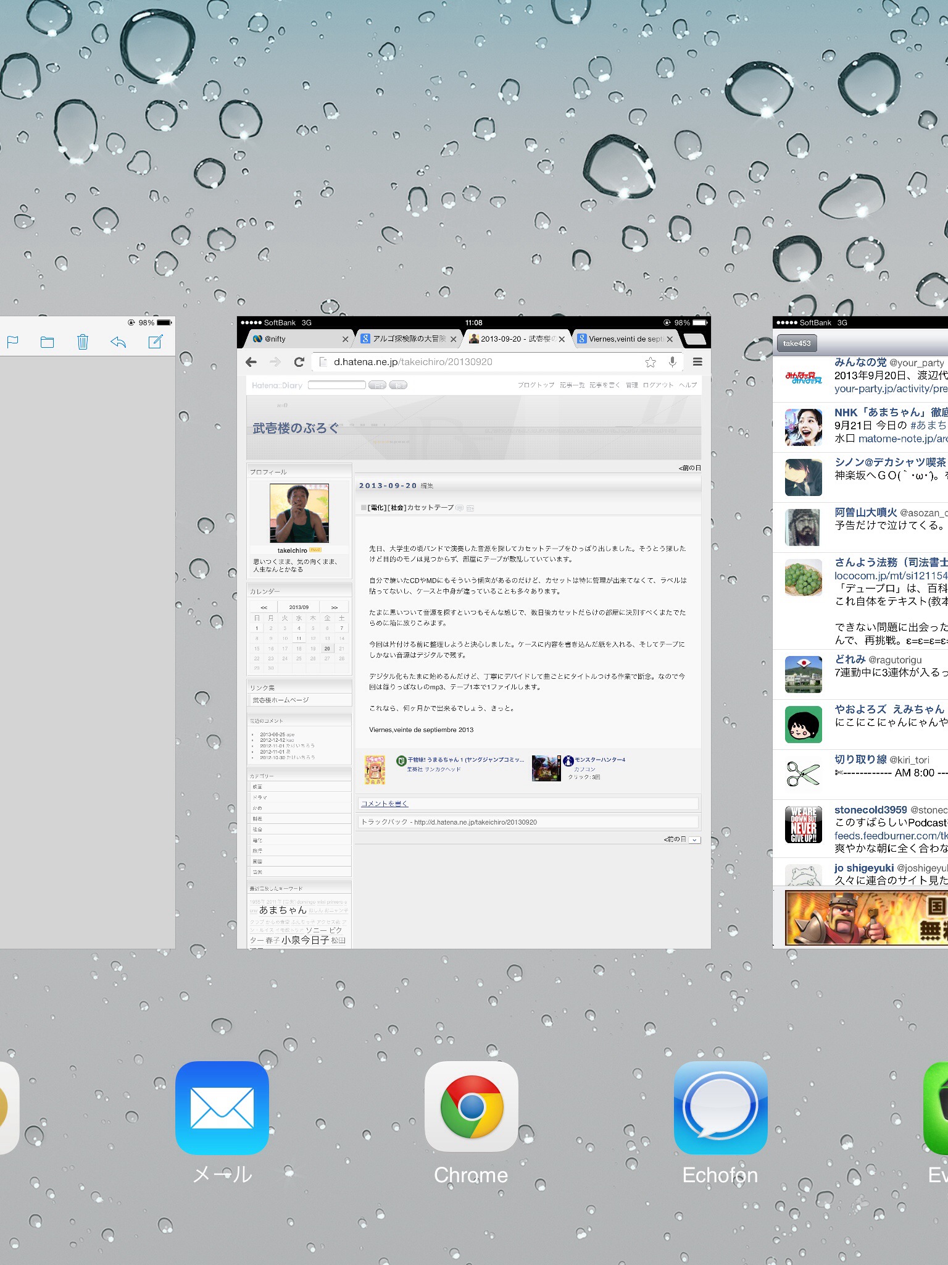Image resolution: width=948 pixels, height=1265 pixels.
Task: Click the bookmark star in address bar
Action: tap(651, 362)
